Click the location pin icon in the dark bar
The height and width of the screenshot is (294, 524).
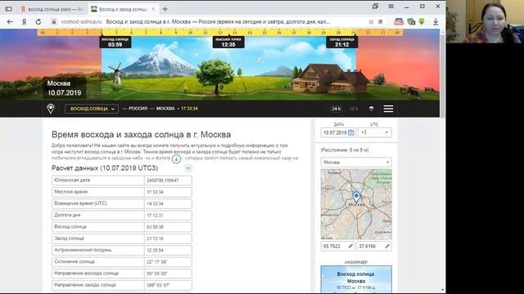tap(51, 109)
